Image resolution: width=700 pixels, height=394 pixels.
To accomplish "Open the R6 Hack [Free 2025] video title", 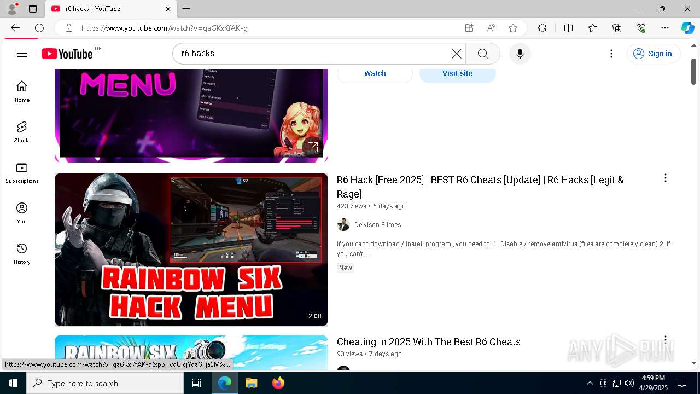I will pos(480,187).
